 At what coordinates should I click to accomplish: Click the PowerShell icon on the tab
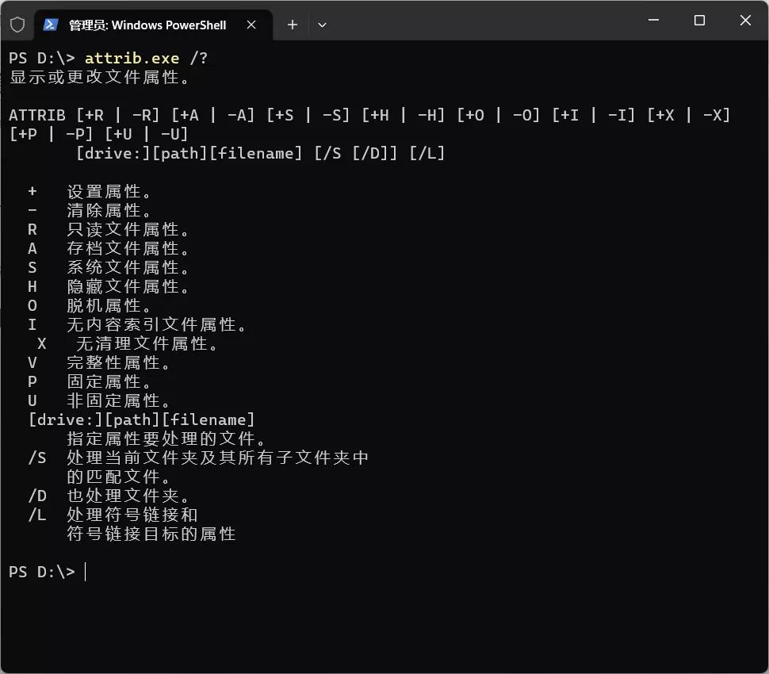pyautogui.click(x=51, y=25)
